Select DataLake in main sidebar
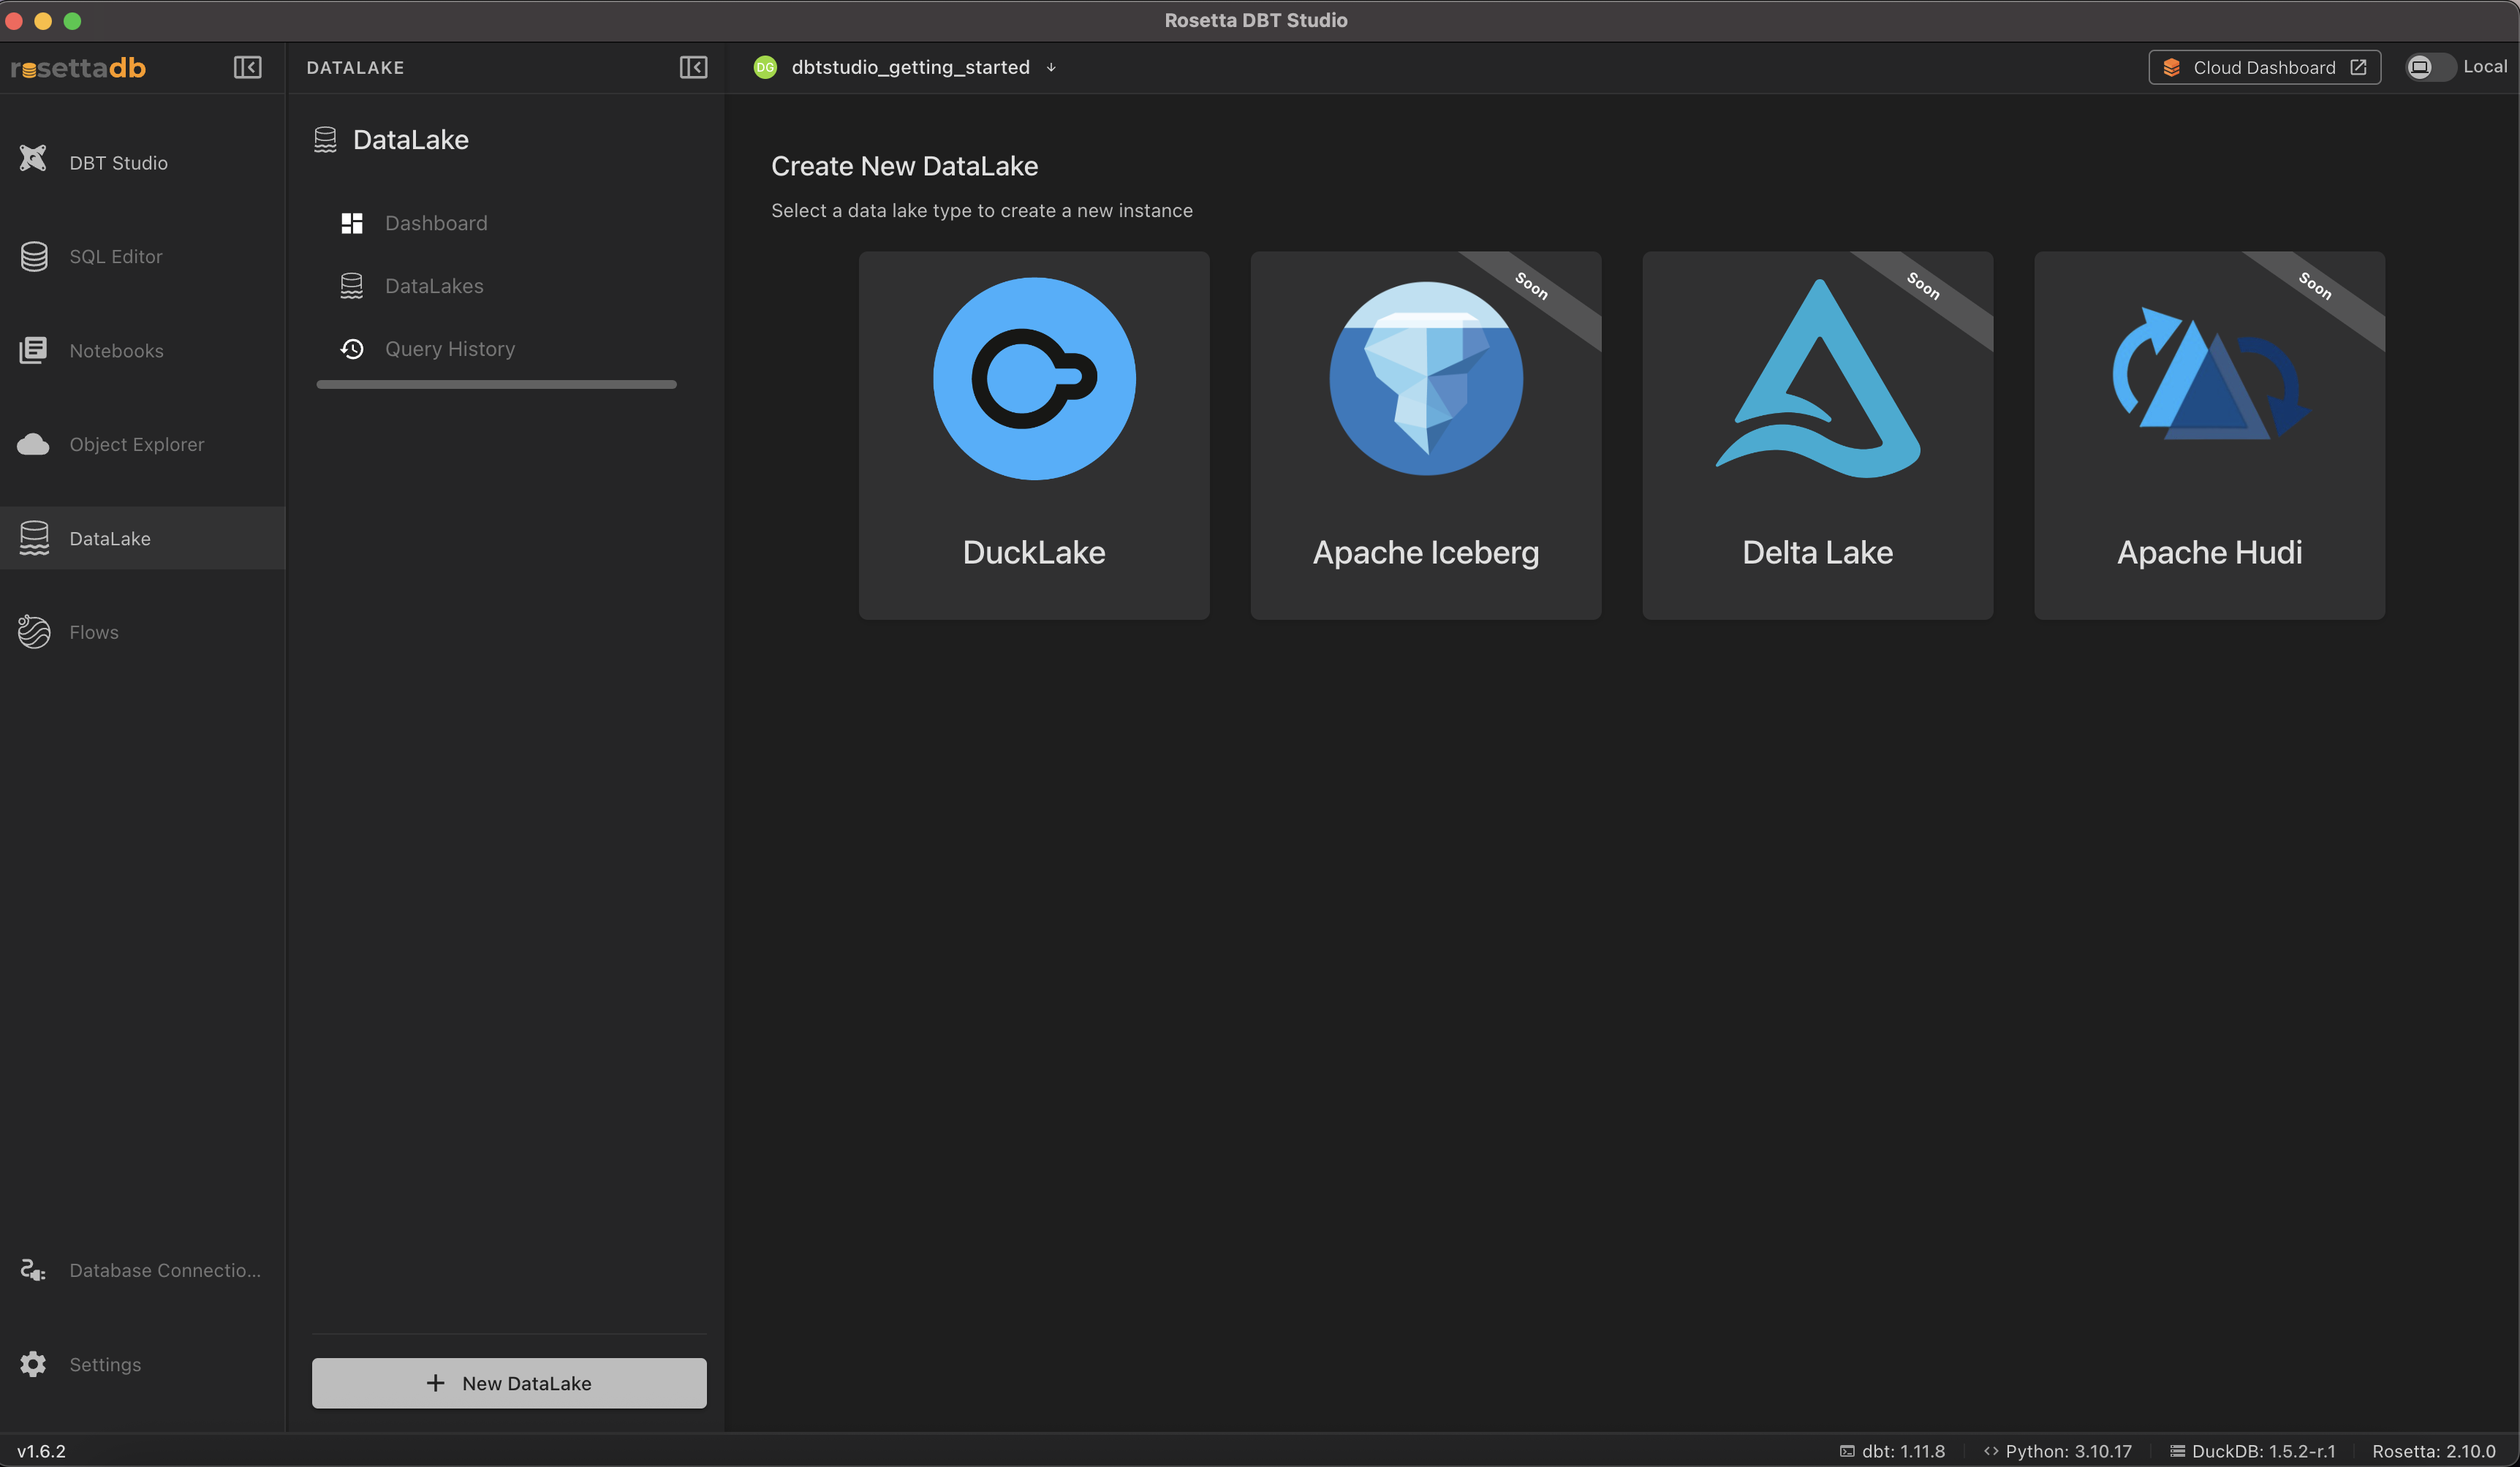2520x1467 pixels. 142,538
